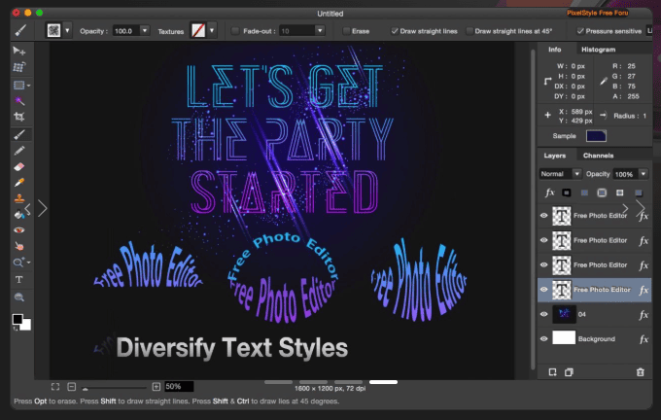
Task: Select the Pencil tool
Action: (x=19, y=151)
